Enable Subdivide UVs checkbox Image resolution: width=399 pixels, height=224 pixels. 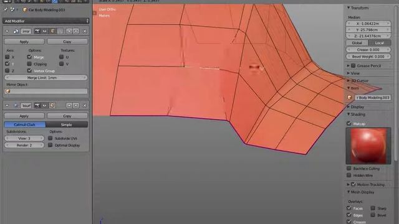click(50, 138)
